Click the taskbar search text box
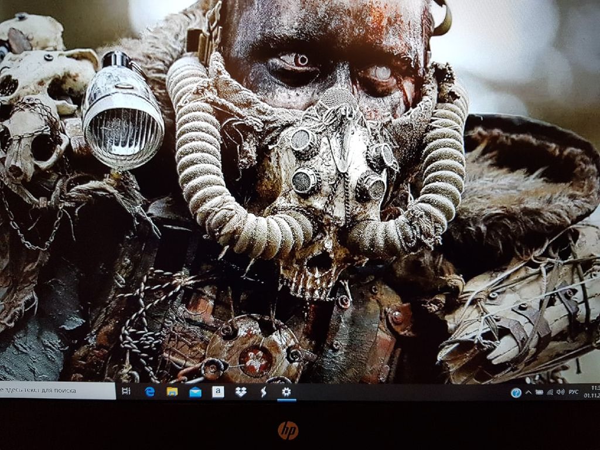Image resolution: width=600 pixels, height=450 pixels. pyautogui.click(x=57, y=390)
